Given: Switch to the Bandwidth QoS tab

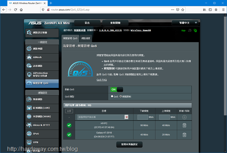Looking at the screenshot, I should (x=70, y=39).
